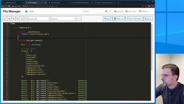
Task: Open the editor search tool
Action: tap(9, 19)
